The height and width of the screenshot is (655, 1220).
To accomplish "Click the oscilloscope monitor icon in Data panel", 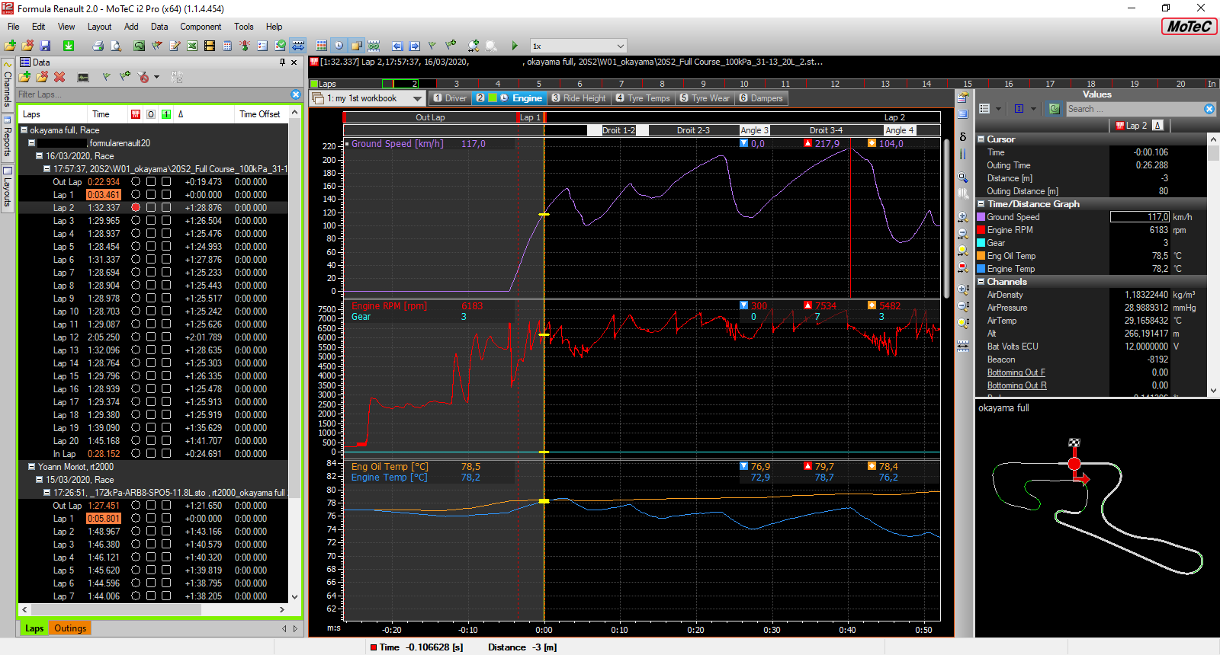I will click(83, 77).
